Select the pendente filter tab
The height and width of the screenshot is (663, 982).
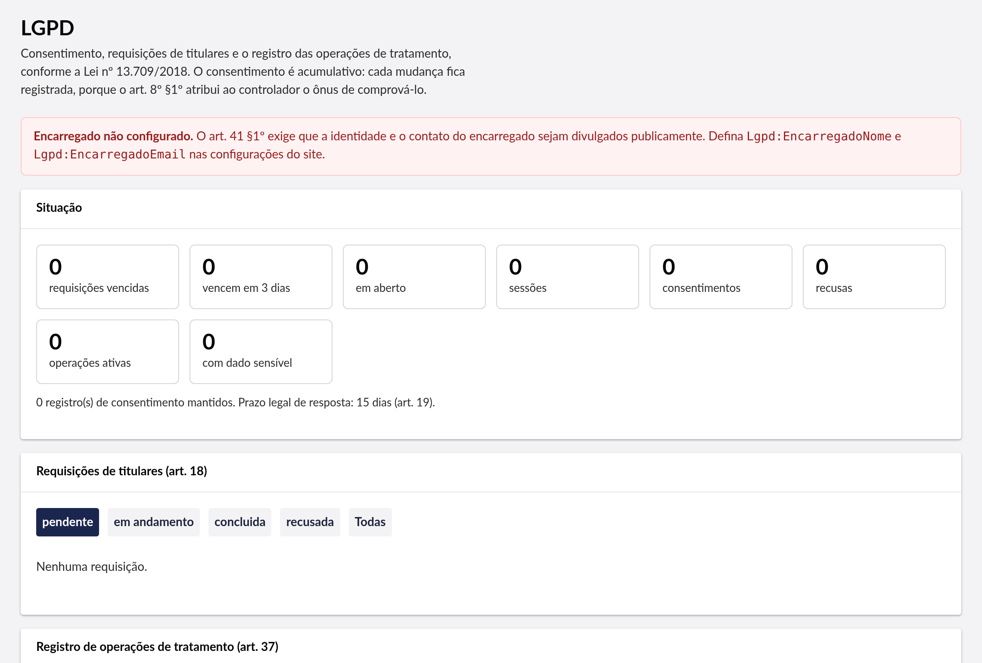tap(68, 522)
